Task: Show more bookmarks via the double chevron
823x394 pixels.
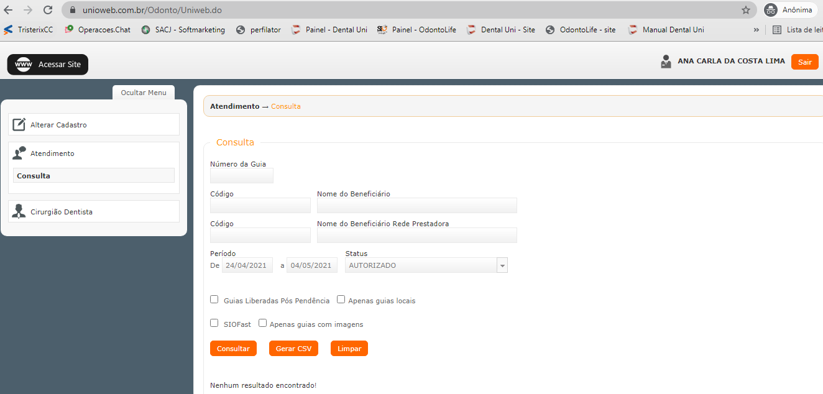Action: tap(756, 29)
